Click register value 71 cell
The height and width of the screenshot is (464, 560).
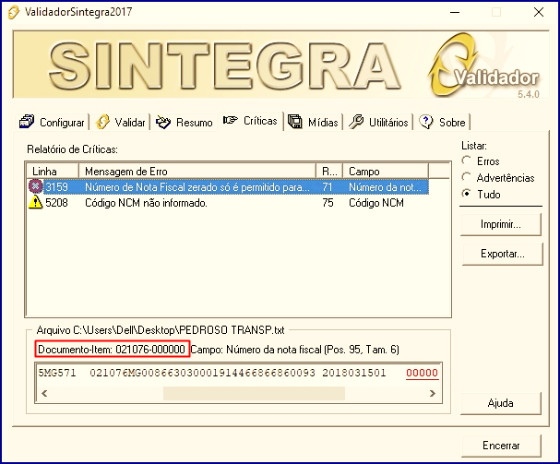[x=328, y=187]
